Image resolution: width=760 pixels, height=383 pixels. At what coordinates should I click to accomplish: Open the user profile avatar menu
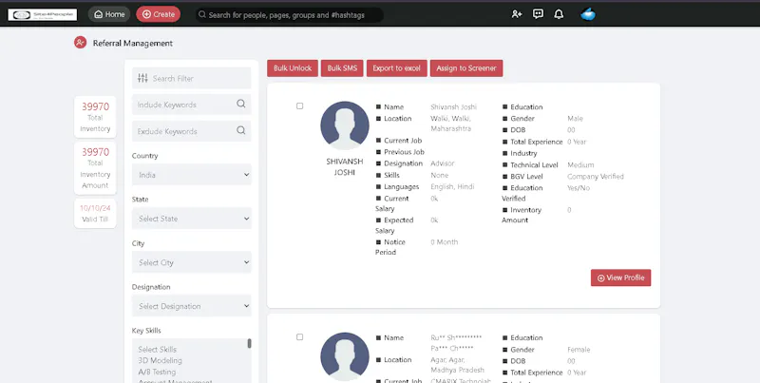point(588,14)
